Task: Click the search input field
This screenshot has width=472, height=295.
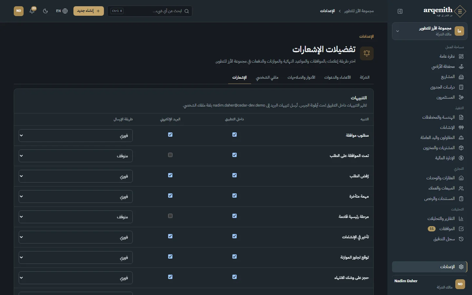Action: (x=150, y=11)
